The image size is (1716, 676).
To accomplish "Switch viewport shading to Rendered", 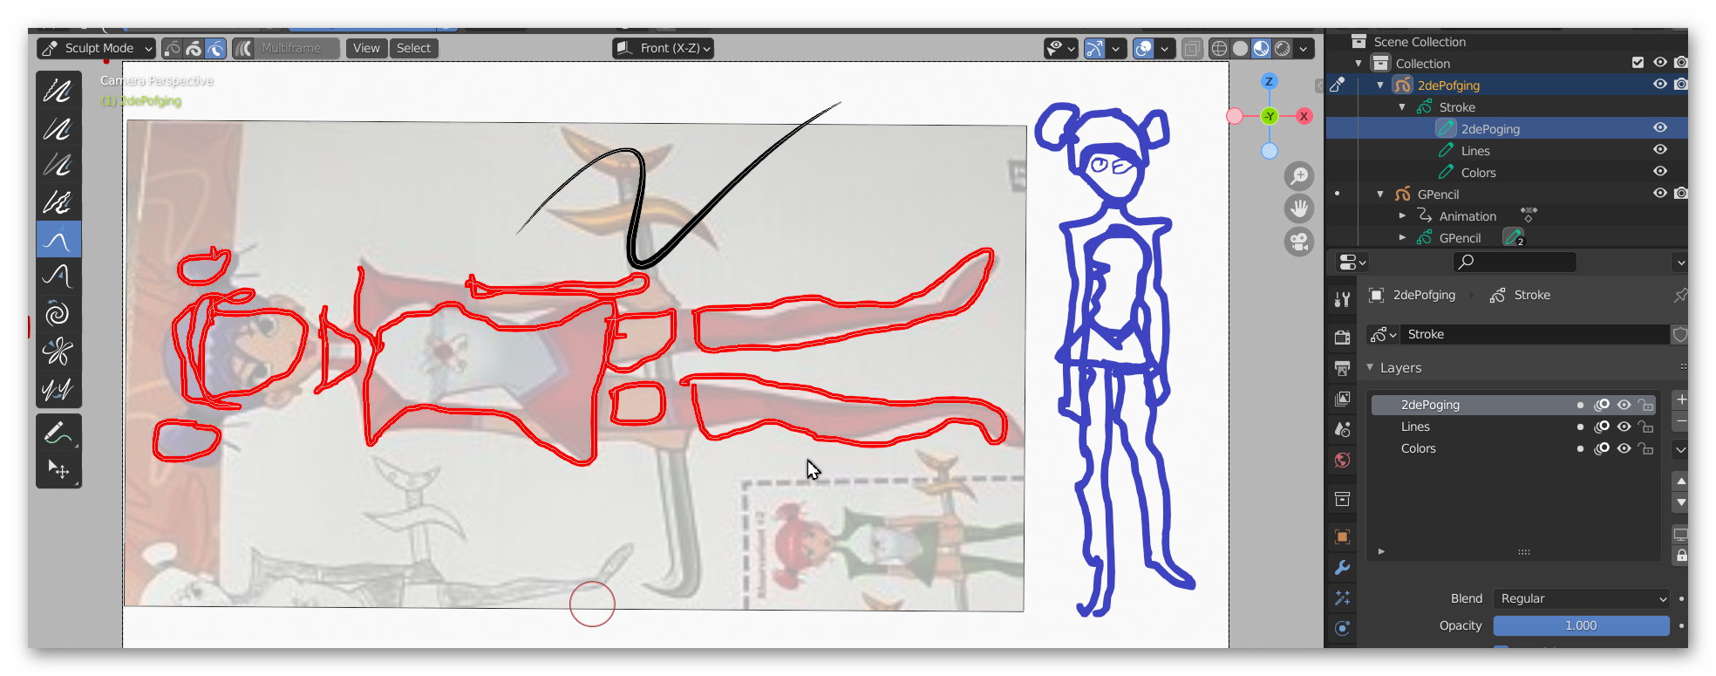I will click(x=1283, y=48).
